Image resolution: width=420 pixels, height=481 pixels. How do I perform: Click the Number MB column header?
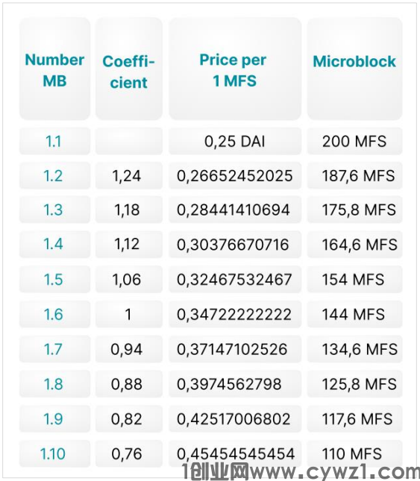pyautogui.click(x=54, y=69)
